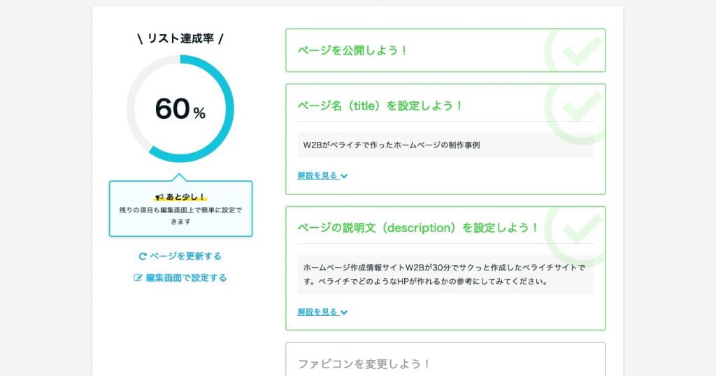716x376 pixels.
Task: Expand 解説を見る under the description section
Action: [317, 312]
